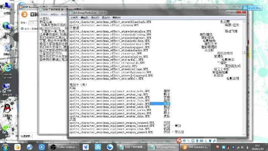The width and height of the screenshot is (268, 151).
Task: Switch to DNF Extractor taskbar button
Action: click(193, 146)
